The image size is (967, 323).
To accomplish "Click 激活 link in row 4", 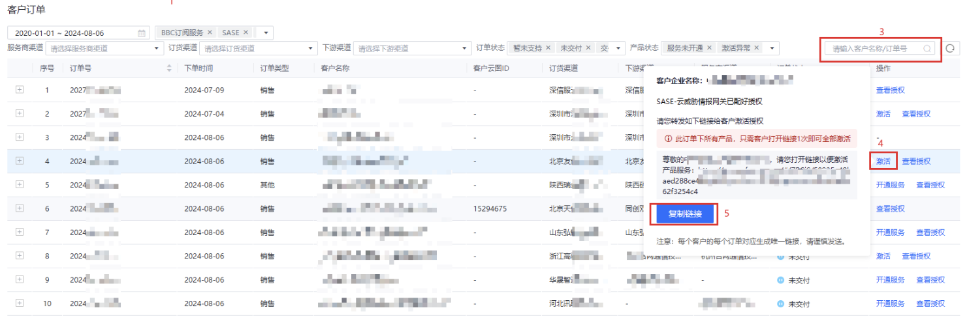I will (883, 161).
